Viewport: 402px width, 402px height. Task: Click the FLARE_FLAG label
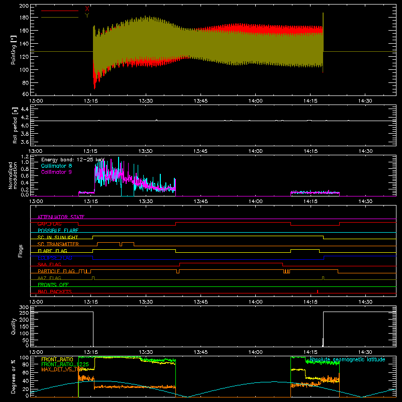pos(52,251)
